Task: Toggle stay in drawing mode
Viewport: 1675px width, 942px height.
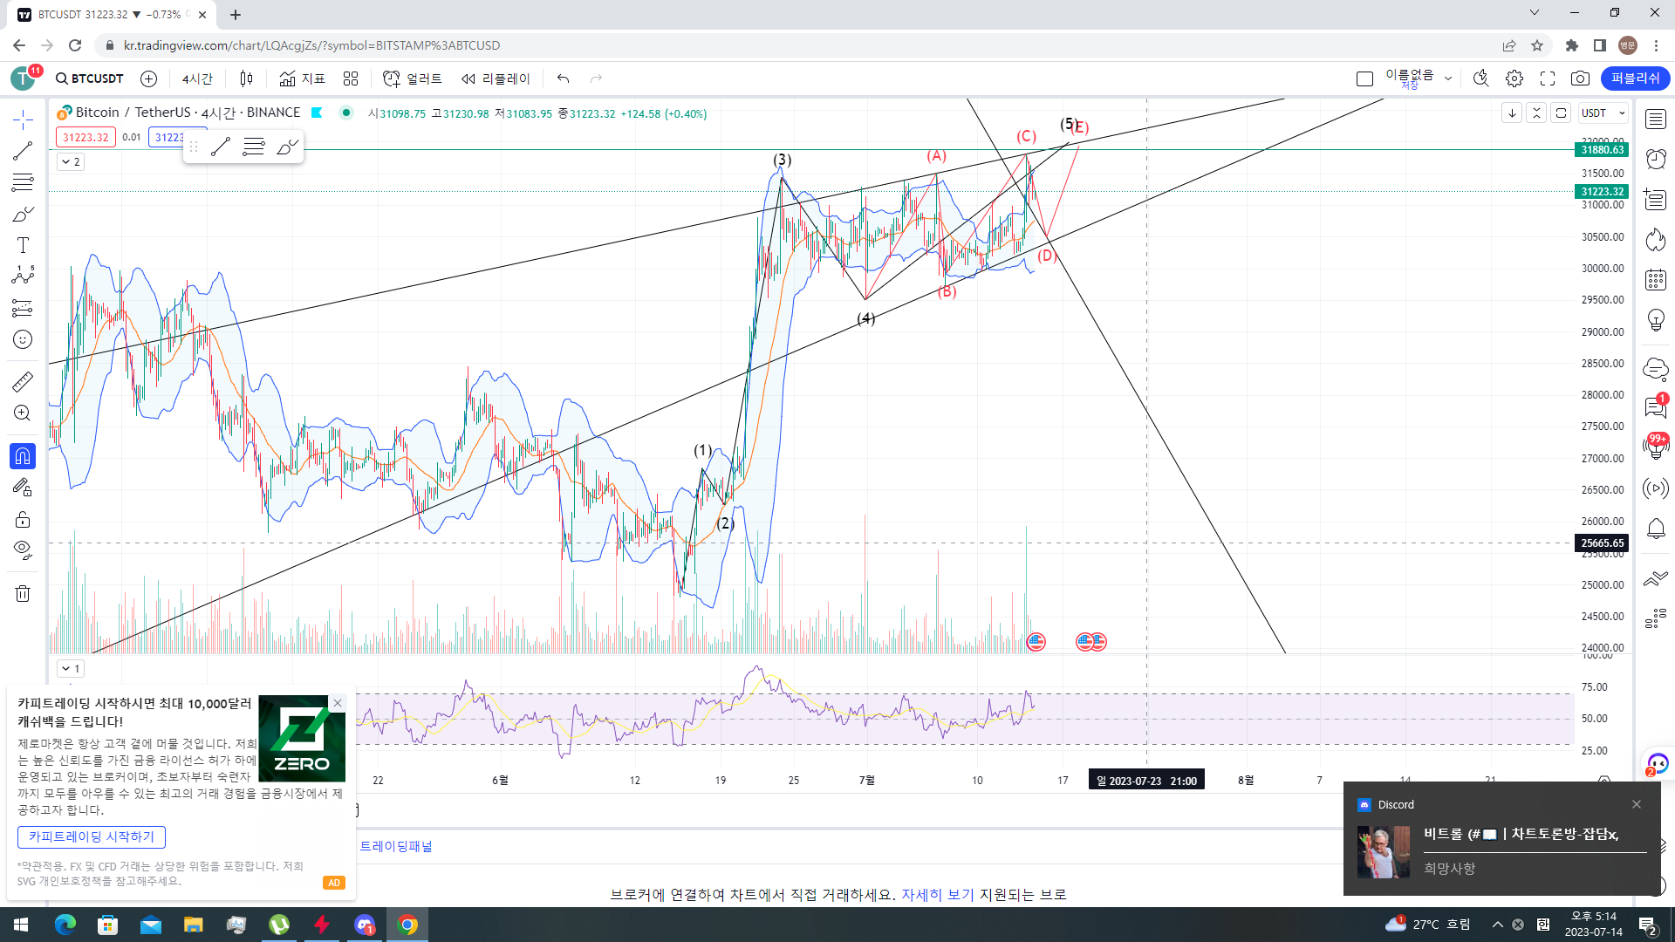Action: pos(23,488)
